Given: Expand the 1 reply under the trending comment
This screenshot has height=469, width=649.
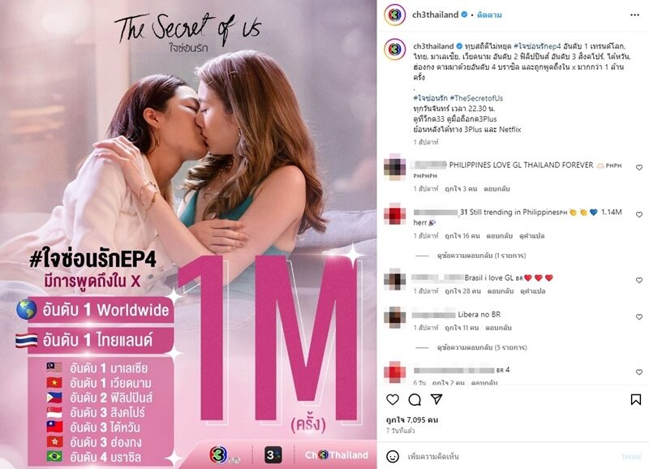Looking at the screenshot, I should tap(481, 256).
